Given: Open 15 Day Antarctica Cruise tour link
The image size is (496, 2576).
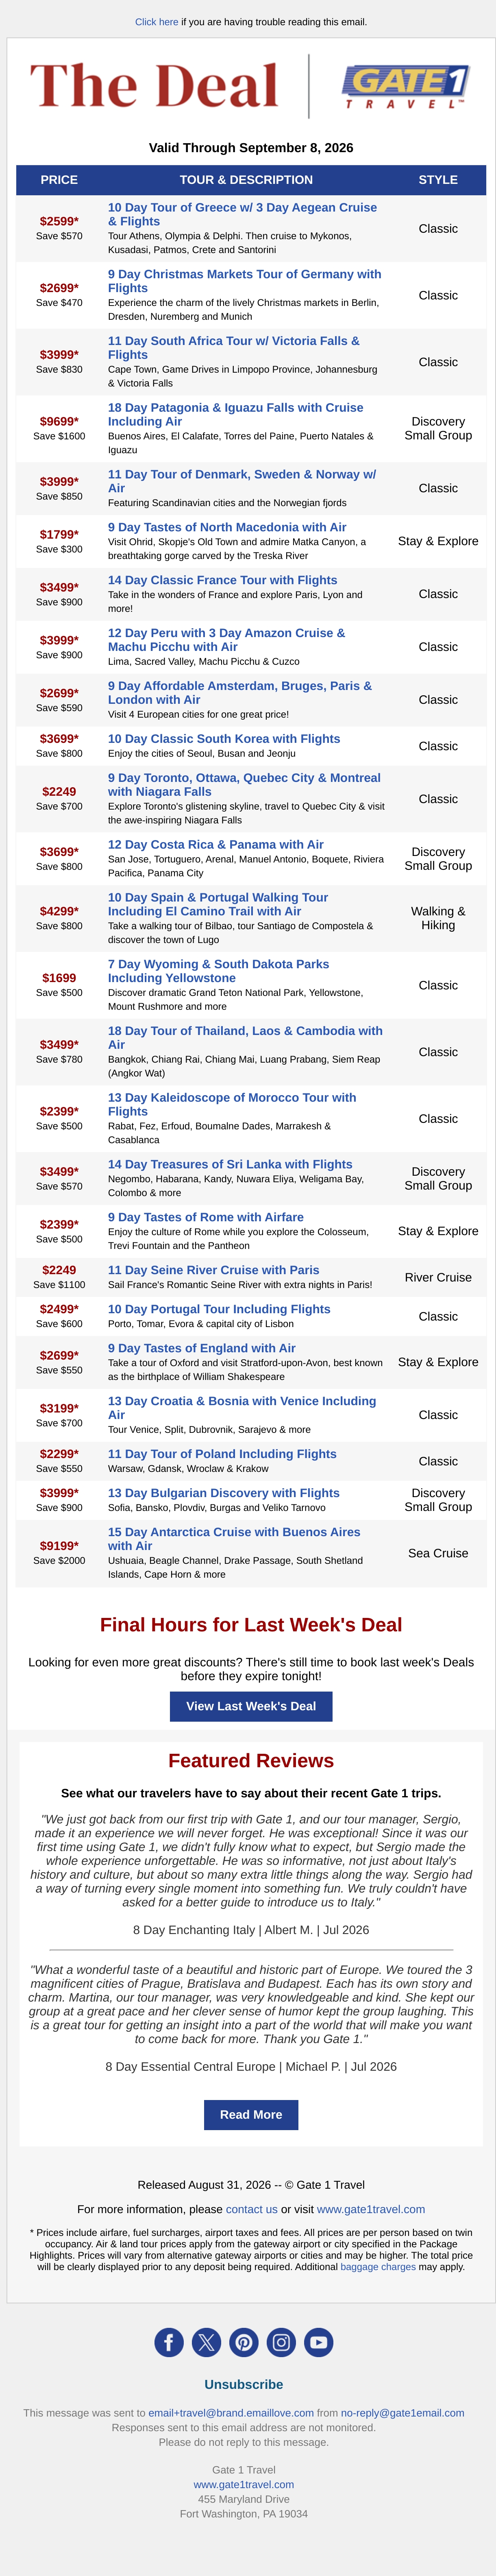Looking at the screenshot, I should (x=234, y=1538).
